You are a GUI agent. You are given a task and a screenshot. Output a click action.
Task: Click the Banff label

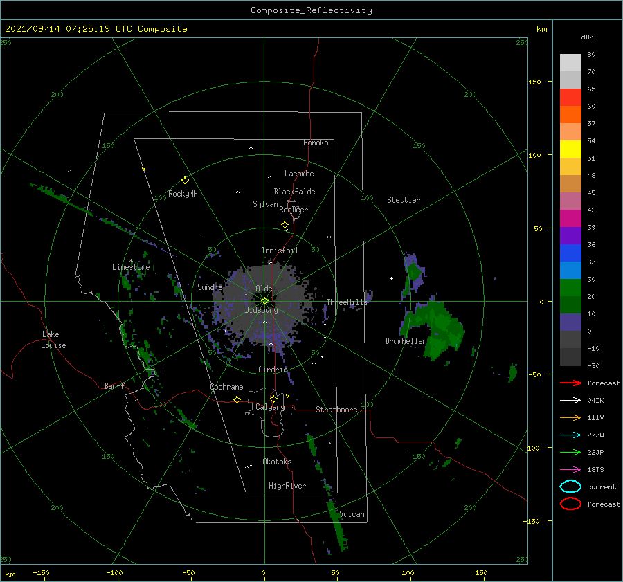coord(114,385)
